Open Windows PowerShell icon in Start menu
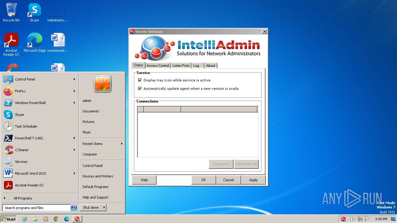Screen dimensions: 397x223 8,103
